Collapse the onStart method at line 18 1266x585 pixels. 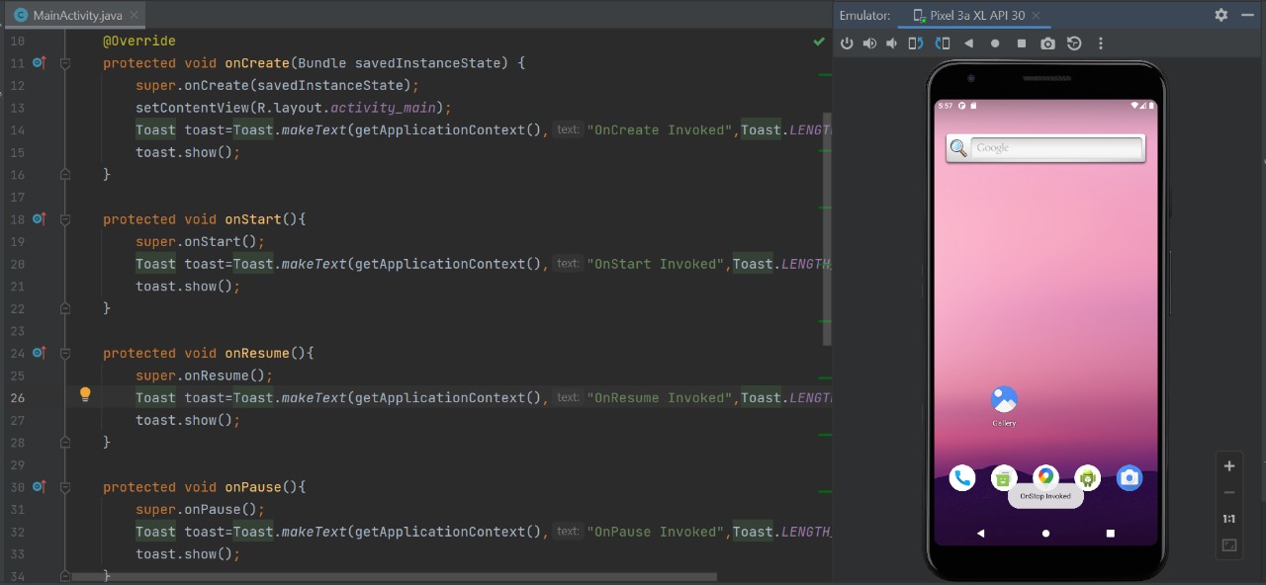[65, 219]
